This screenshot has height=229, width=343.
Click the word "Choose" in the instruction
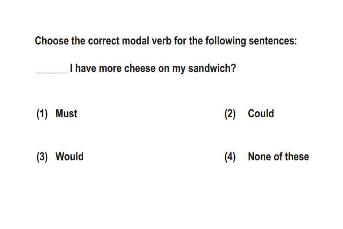click(x=52, y=41)
